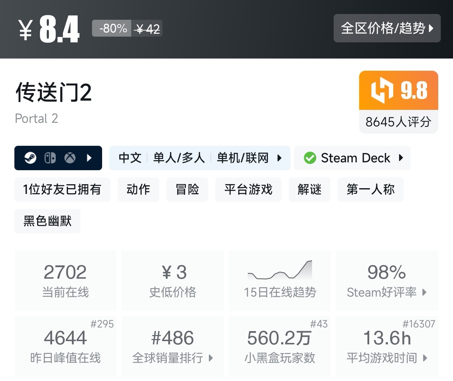Click the 中文 language label

coord(130,158)
